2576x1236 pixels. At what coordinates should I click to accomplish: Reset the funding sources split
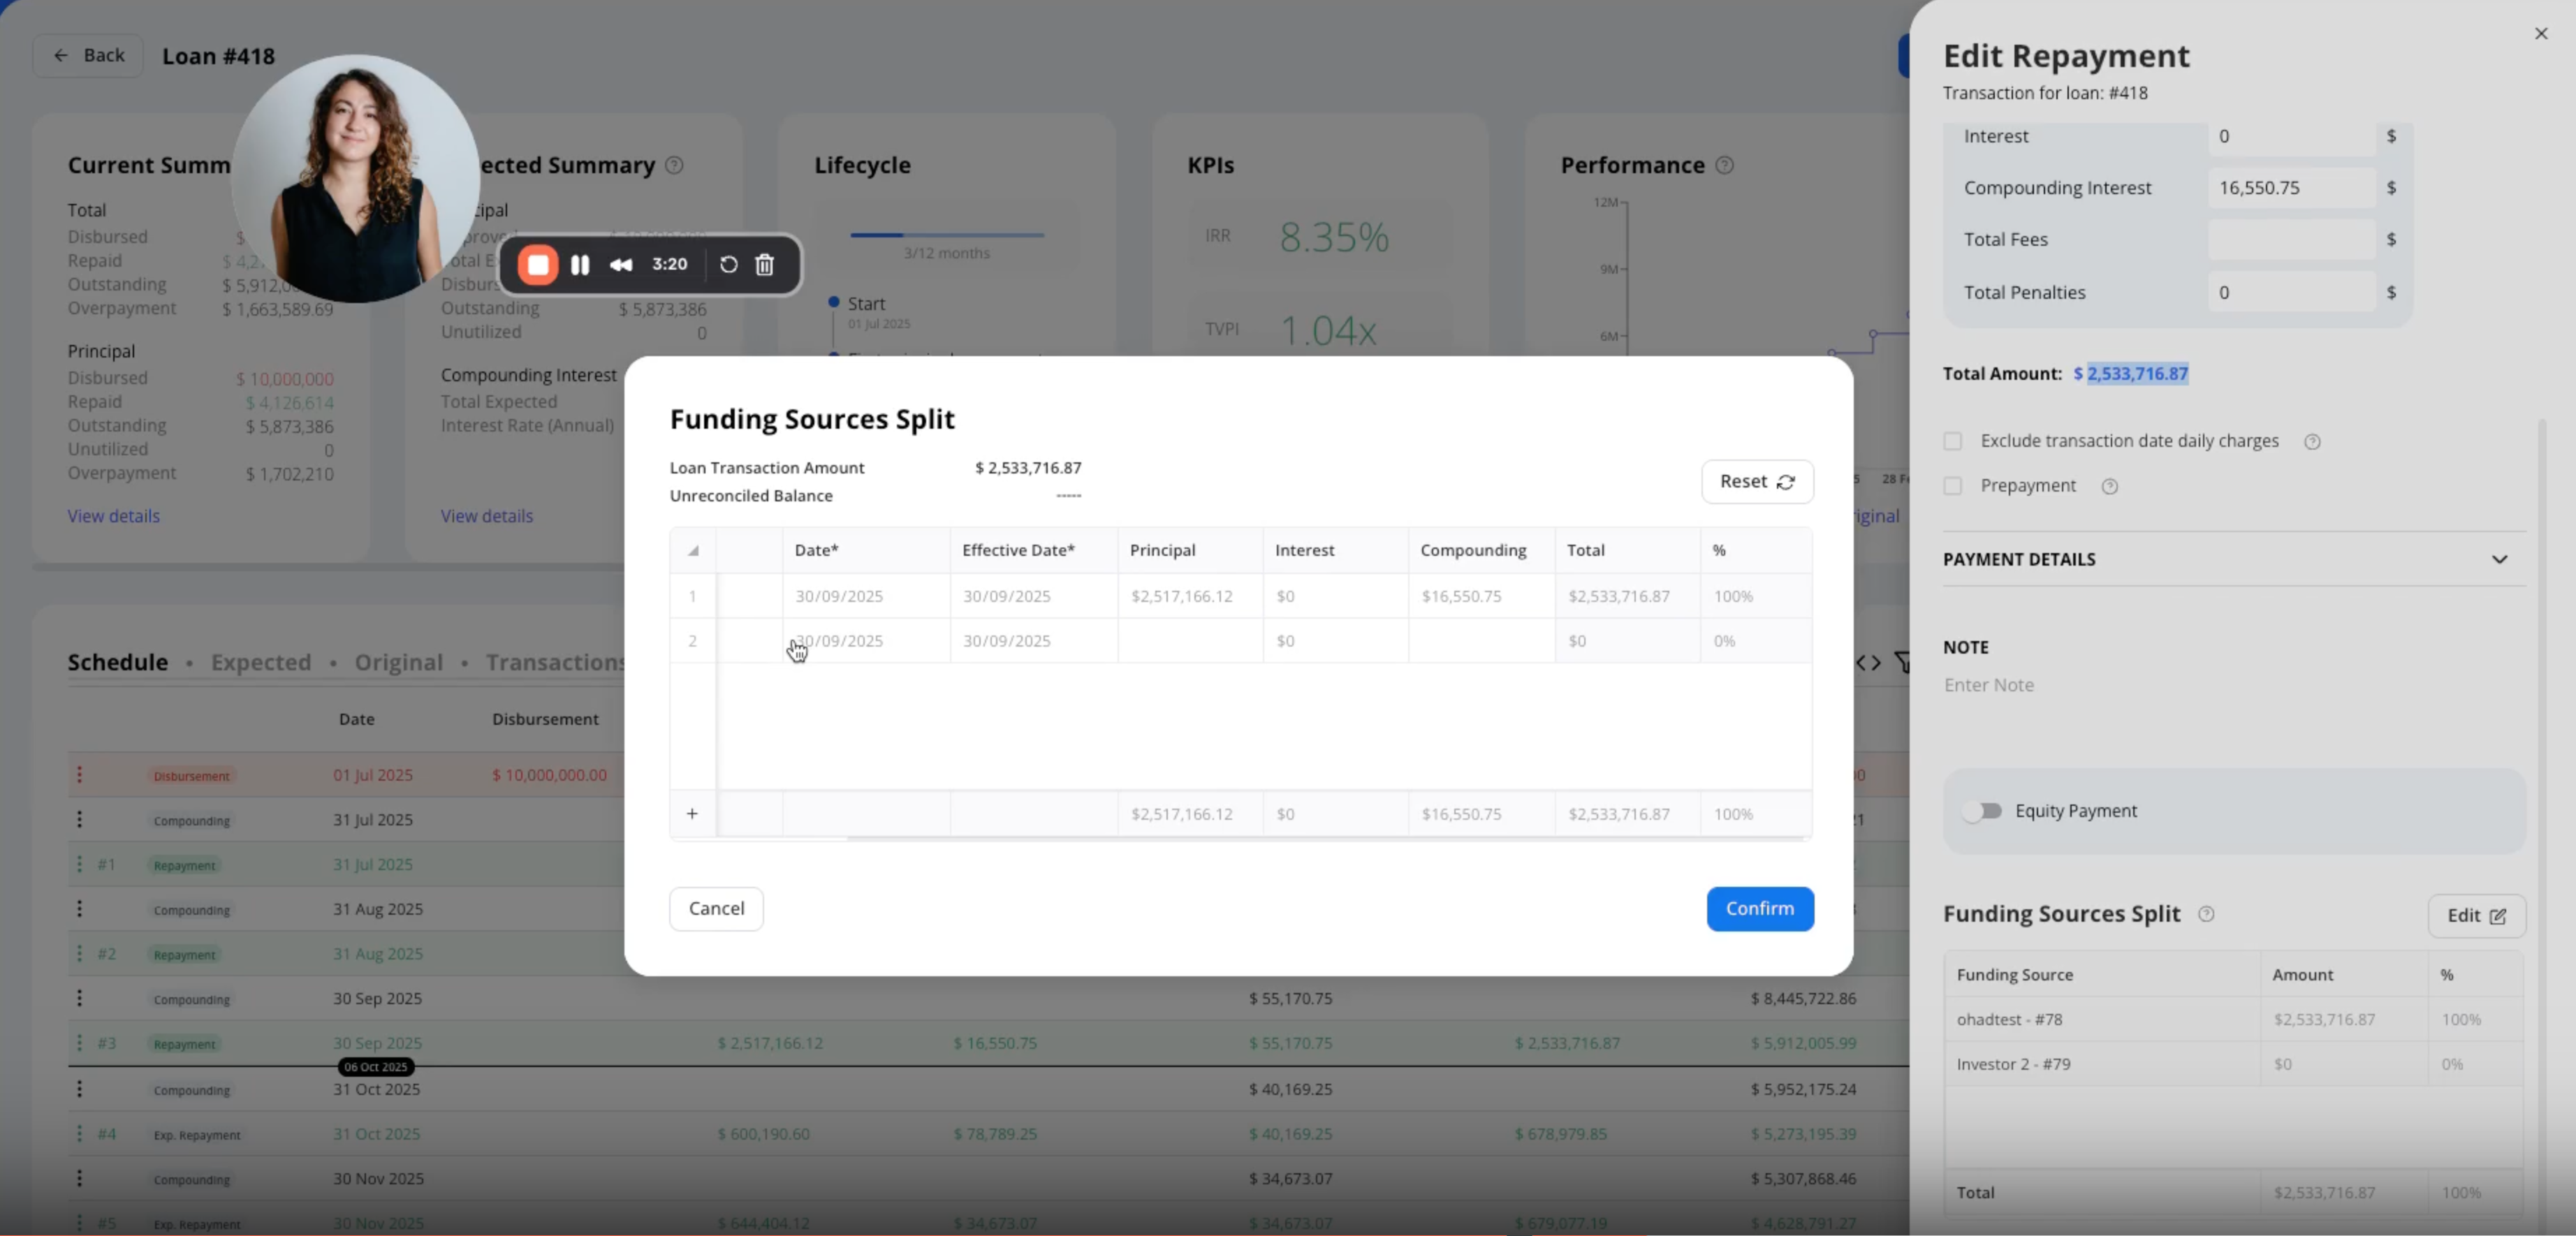coord(1757,482)
